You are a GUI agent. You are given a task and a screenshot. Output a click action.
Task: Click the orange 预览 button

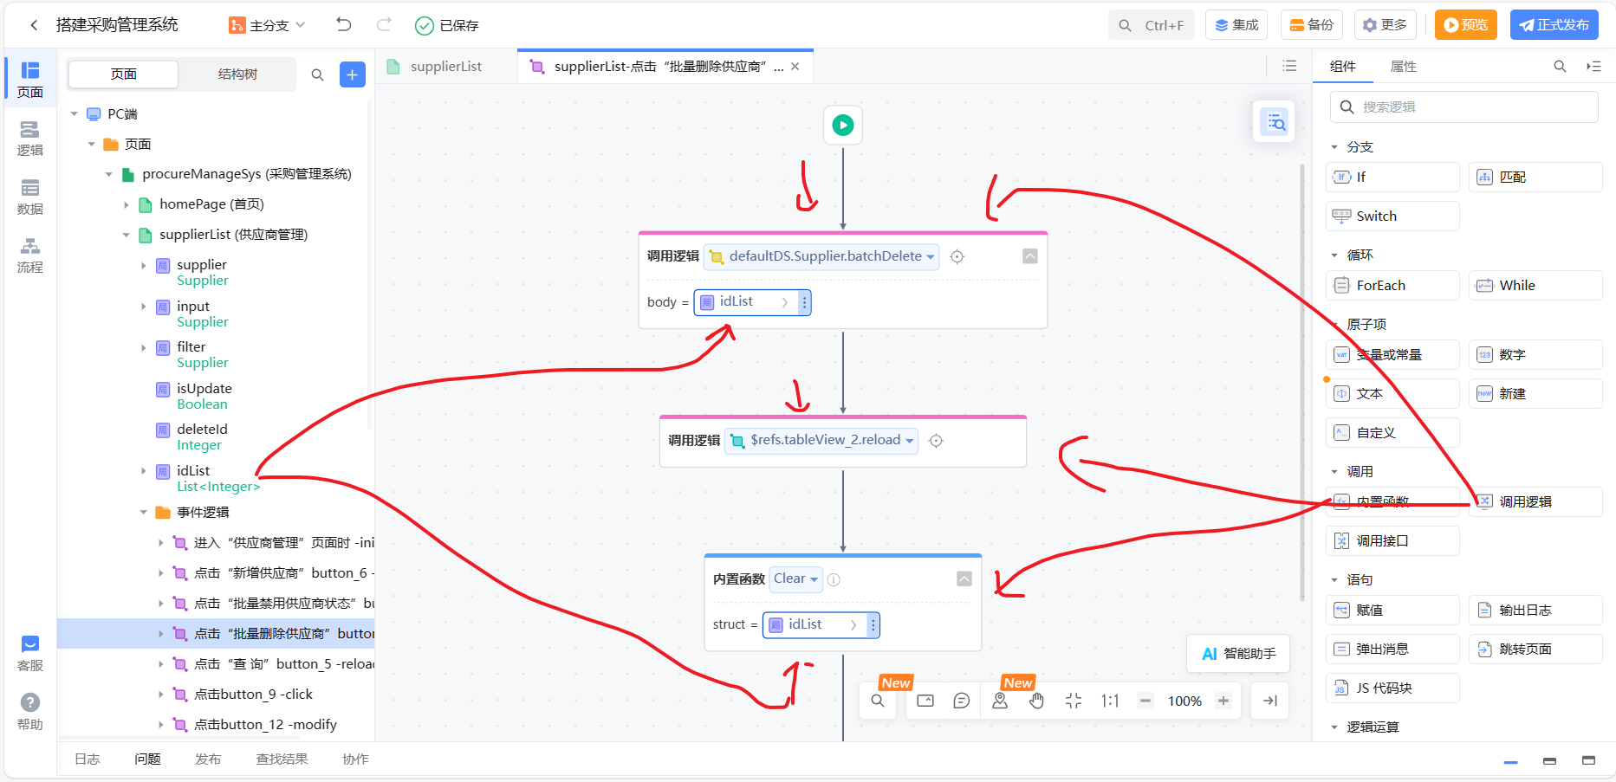click(x=1465, y=25)
